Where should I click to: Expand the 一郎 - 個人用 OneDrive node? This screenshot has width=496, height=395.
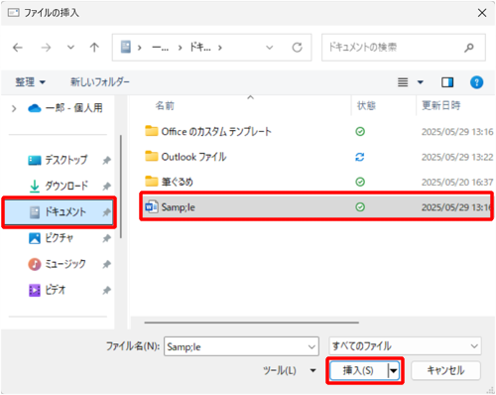[x=14, y=108]
